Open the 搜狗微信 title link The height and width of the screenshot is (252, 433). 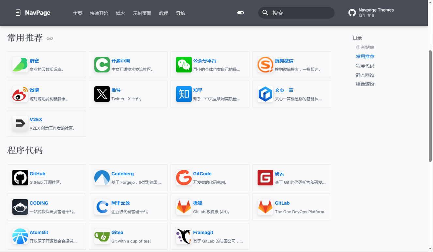(x=284, y=61)
